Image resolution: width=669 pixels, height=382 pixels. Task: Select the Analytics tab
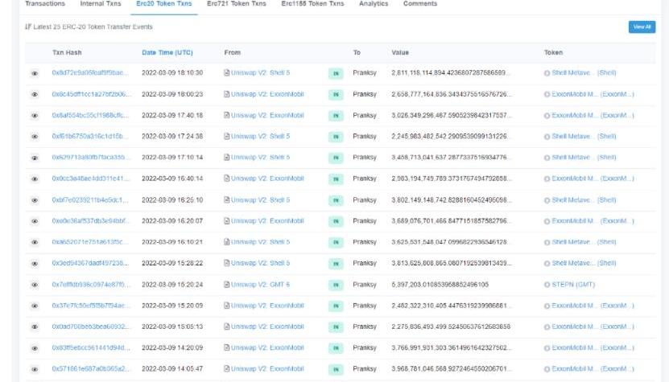click(x=374, y=4)
